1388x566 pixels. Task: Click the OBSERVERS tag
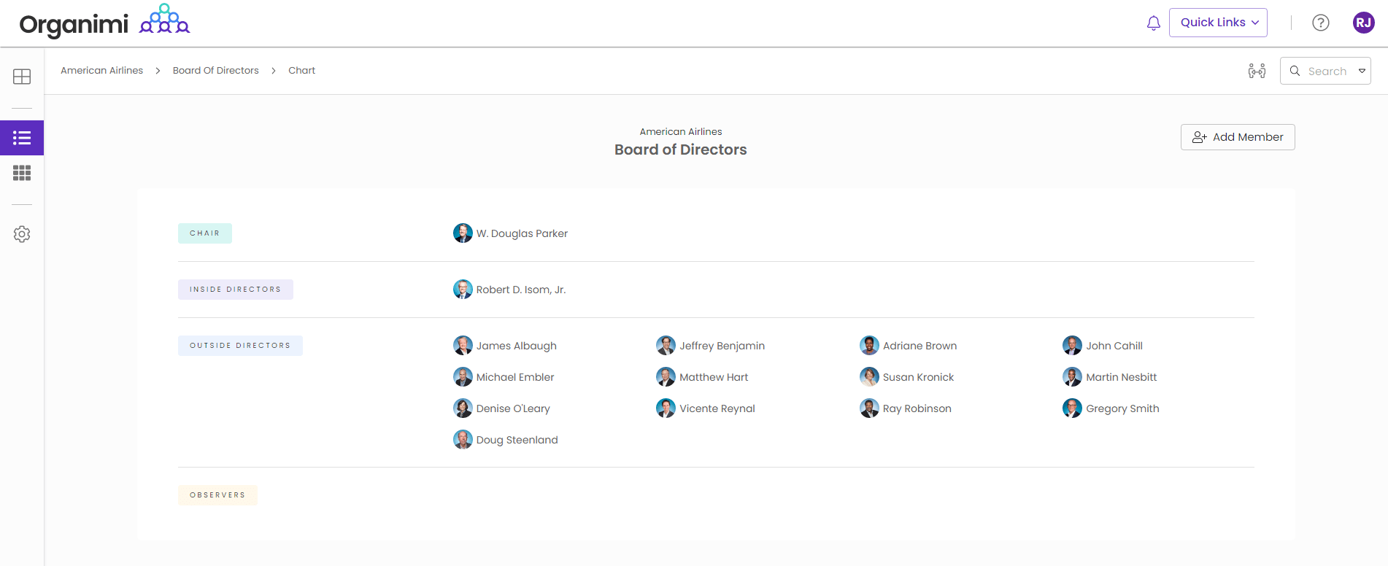click(217, 495)
